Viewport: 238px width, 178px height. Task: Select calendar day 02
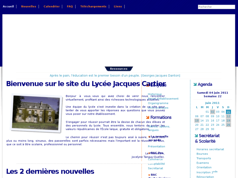[212, 112]
